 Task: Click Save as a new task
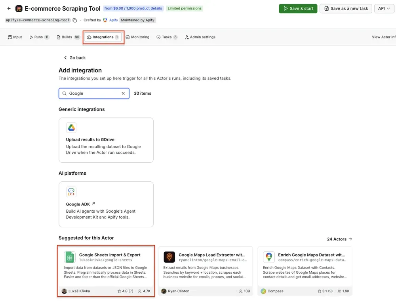[x=346, y=9]
